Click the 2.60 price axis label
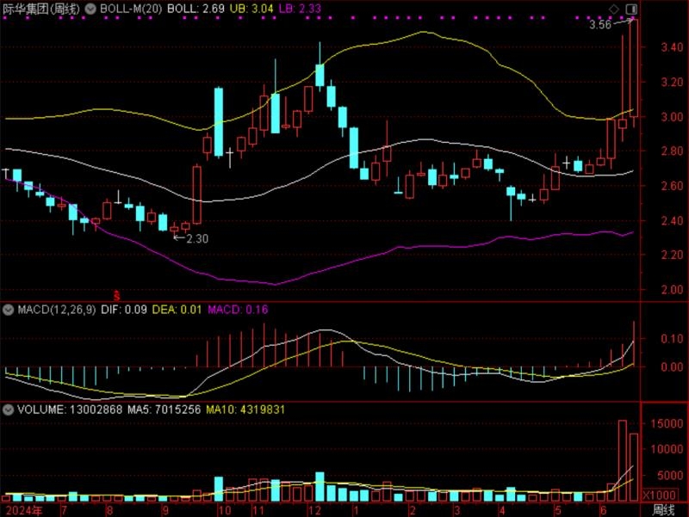 [672, 186]
